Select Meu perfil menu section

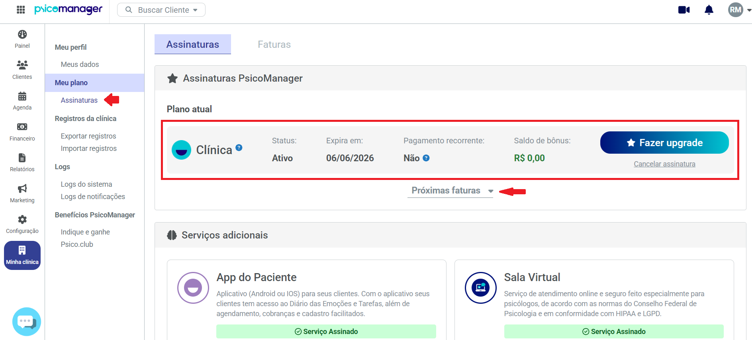(x=70, y=47)
